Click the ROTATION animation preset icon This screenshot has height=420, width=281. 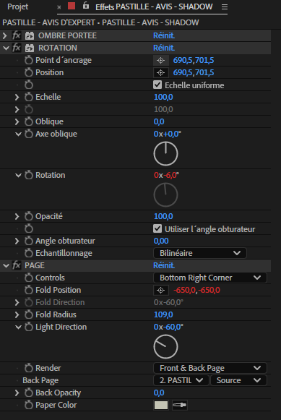[x=30, y=48]
